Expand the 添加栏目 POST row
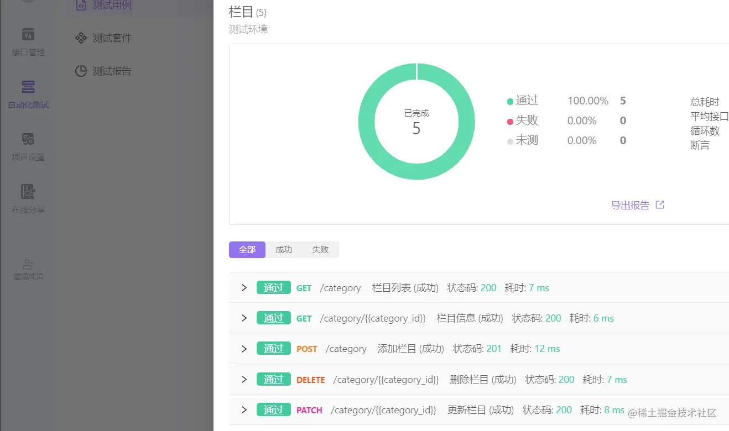 coord(244,349)
